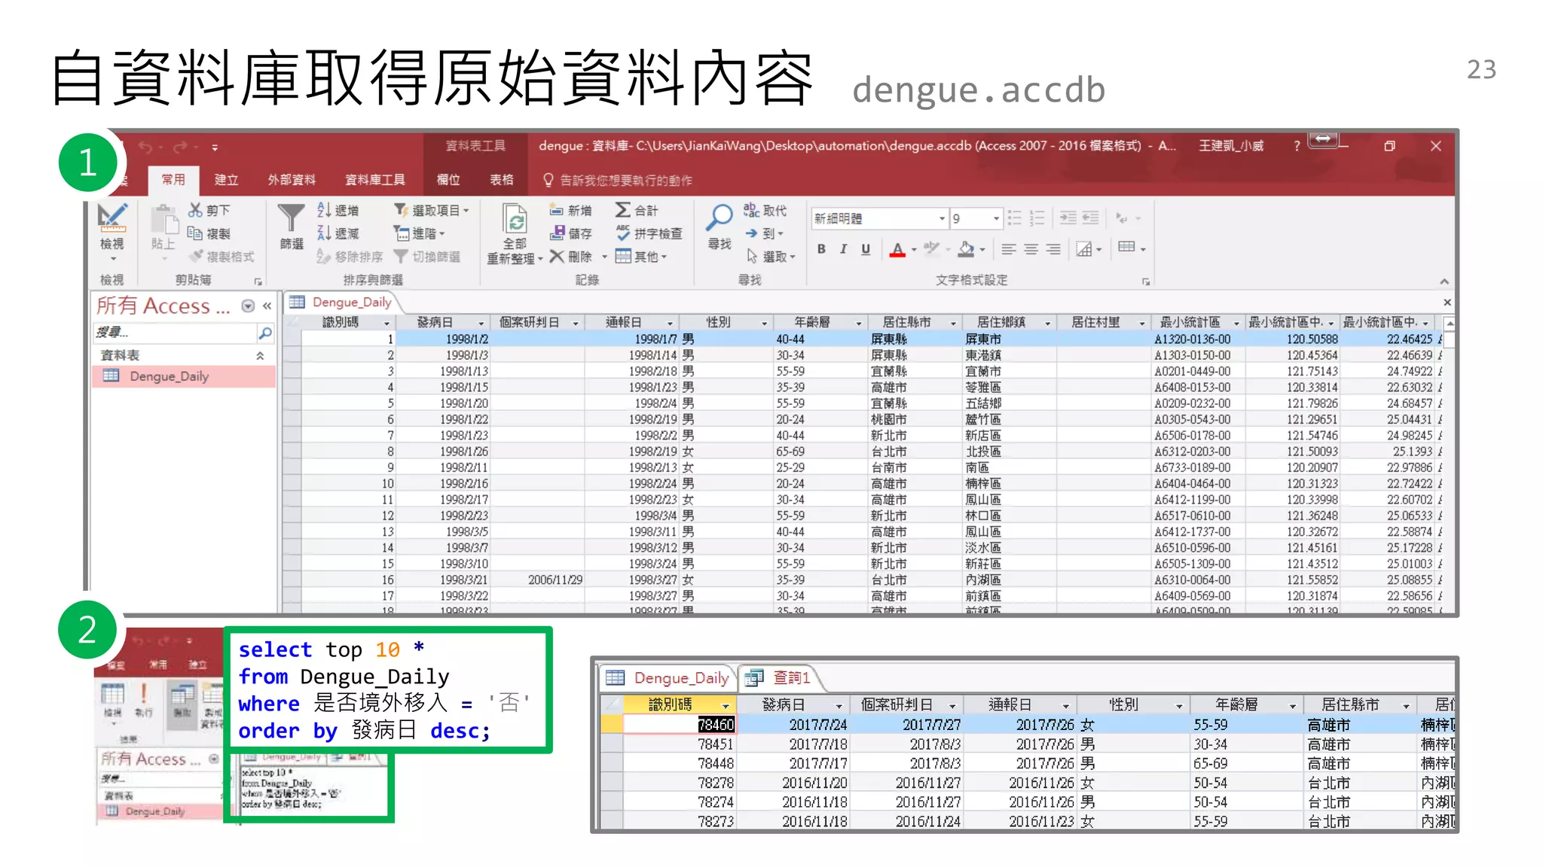Toggle 切換篩選 (Toggle Filter)
This screenshot has width=1543, height=867.
pyautogui.click(x=427, y=257)
